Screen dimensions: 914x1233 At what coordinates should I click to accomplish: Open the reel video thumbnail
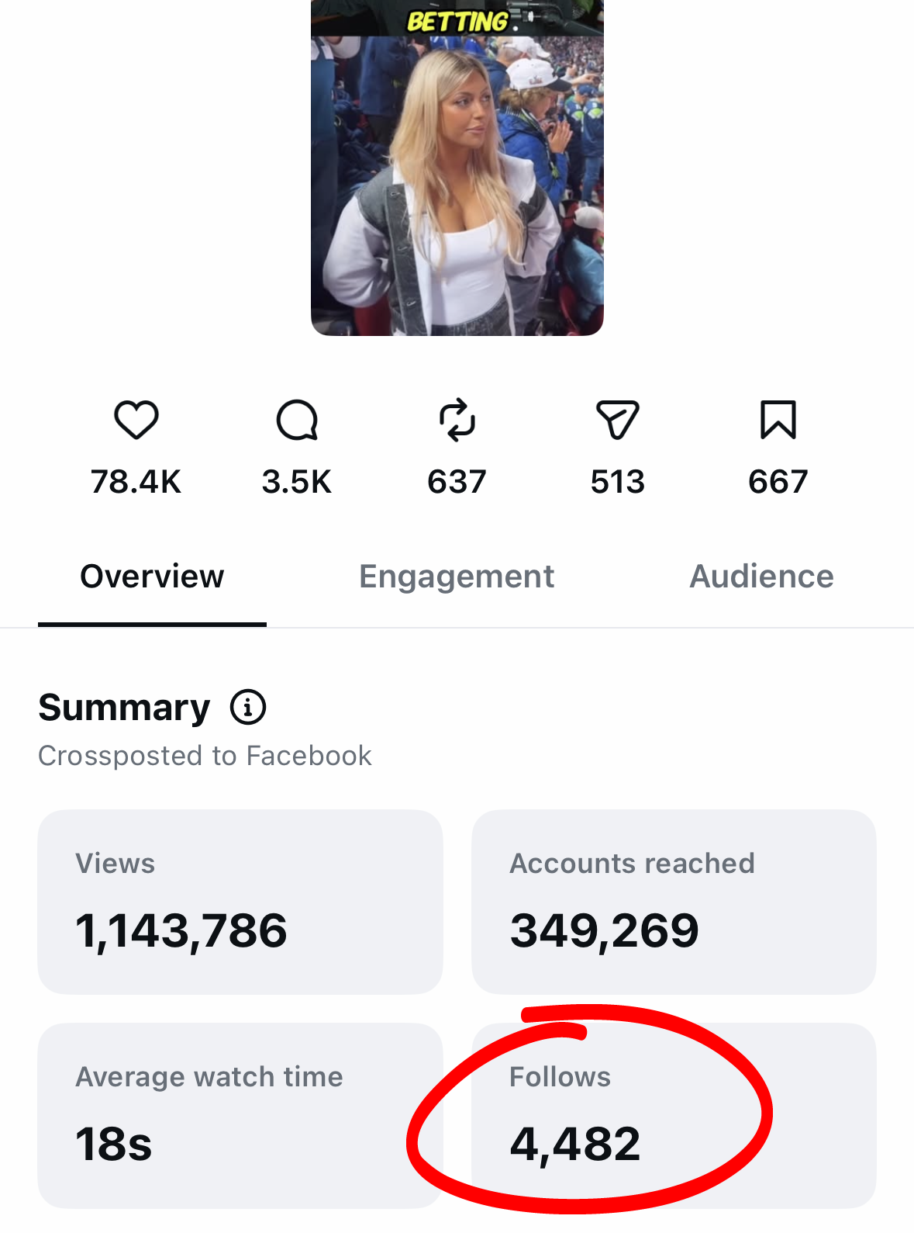point(457,168)
